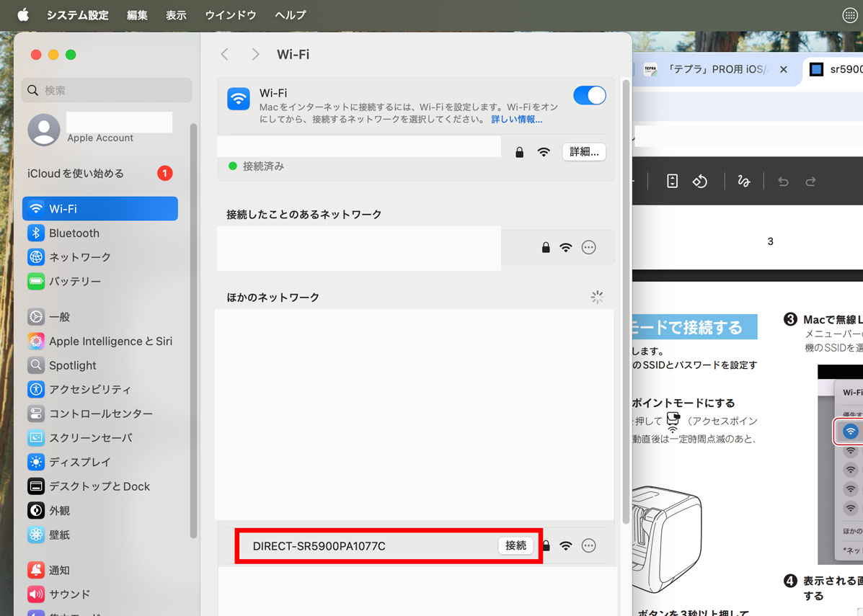
Task: Open 外観 settings
Action: (x=99, y=510)
